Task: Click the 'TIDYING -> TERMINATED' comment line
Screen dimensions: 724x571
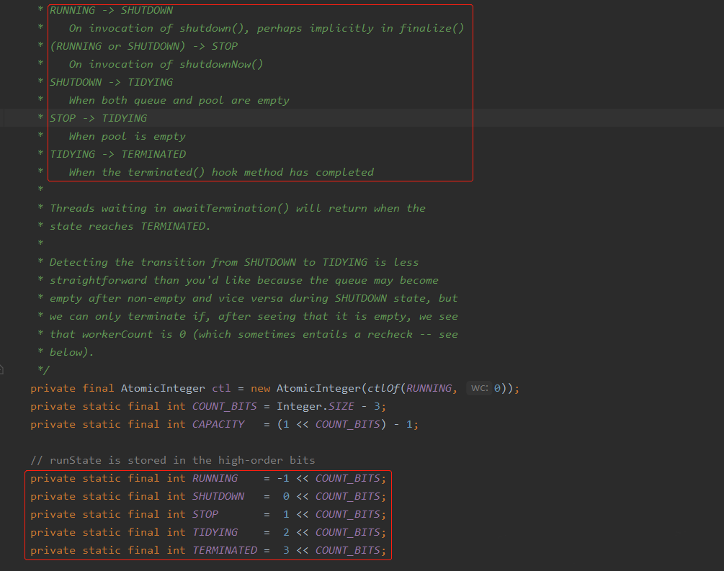Action: click(x=117, y=154)
